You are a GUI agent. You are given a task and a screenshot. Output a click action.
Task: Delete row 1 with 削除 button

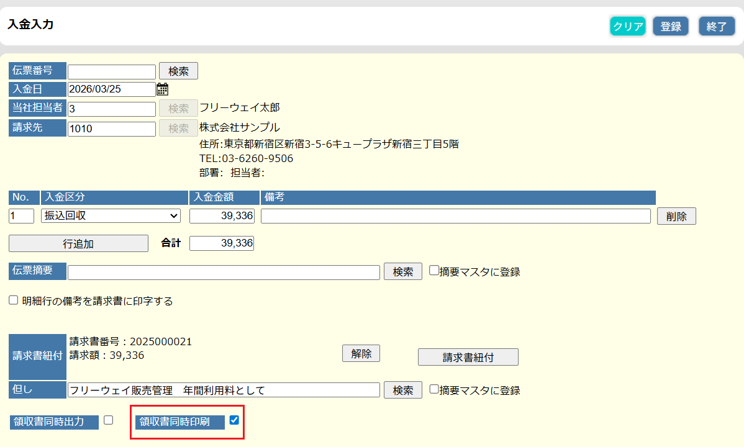(676, 216)
